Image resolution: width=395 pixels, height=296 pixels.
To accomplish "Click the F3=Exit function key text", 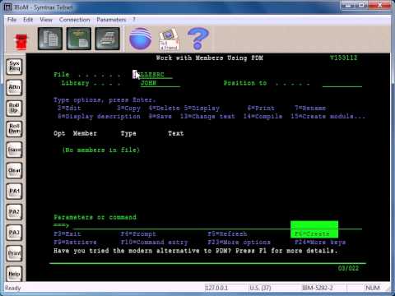I will click(x=67, y=234).
